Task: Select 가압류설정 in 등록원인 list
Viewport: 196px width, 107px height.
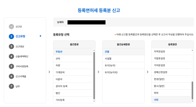Action: (x=171, y=58)
